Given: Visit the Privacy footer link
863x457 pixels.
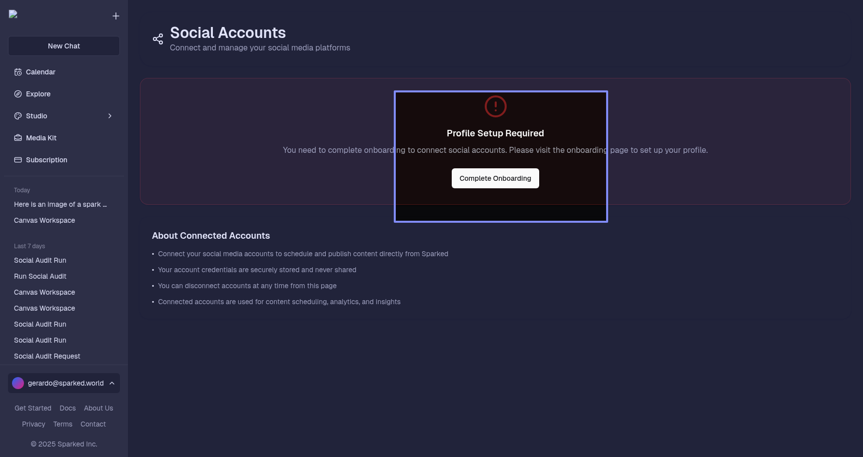Looking at the screenshot, I should coord(33,424).
